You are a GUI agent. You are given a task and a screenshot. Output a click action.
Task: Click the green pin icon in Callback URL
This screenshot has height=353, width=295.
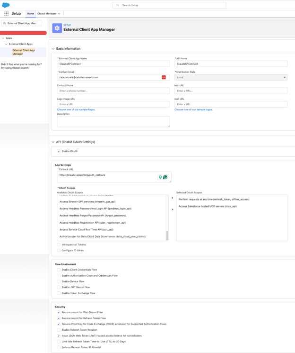(160, 177)
